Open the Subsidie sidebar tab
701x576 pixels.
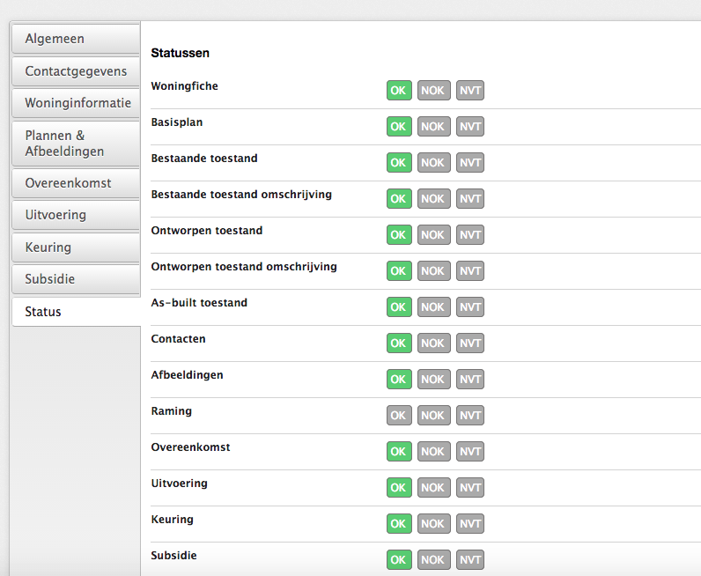click(75, 279)
